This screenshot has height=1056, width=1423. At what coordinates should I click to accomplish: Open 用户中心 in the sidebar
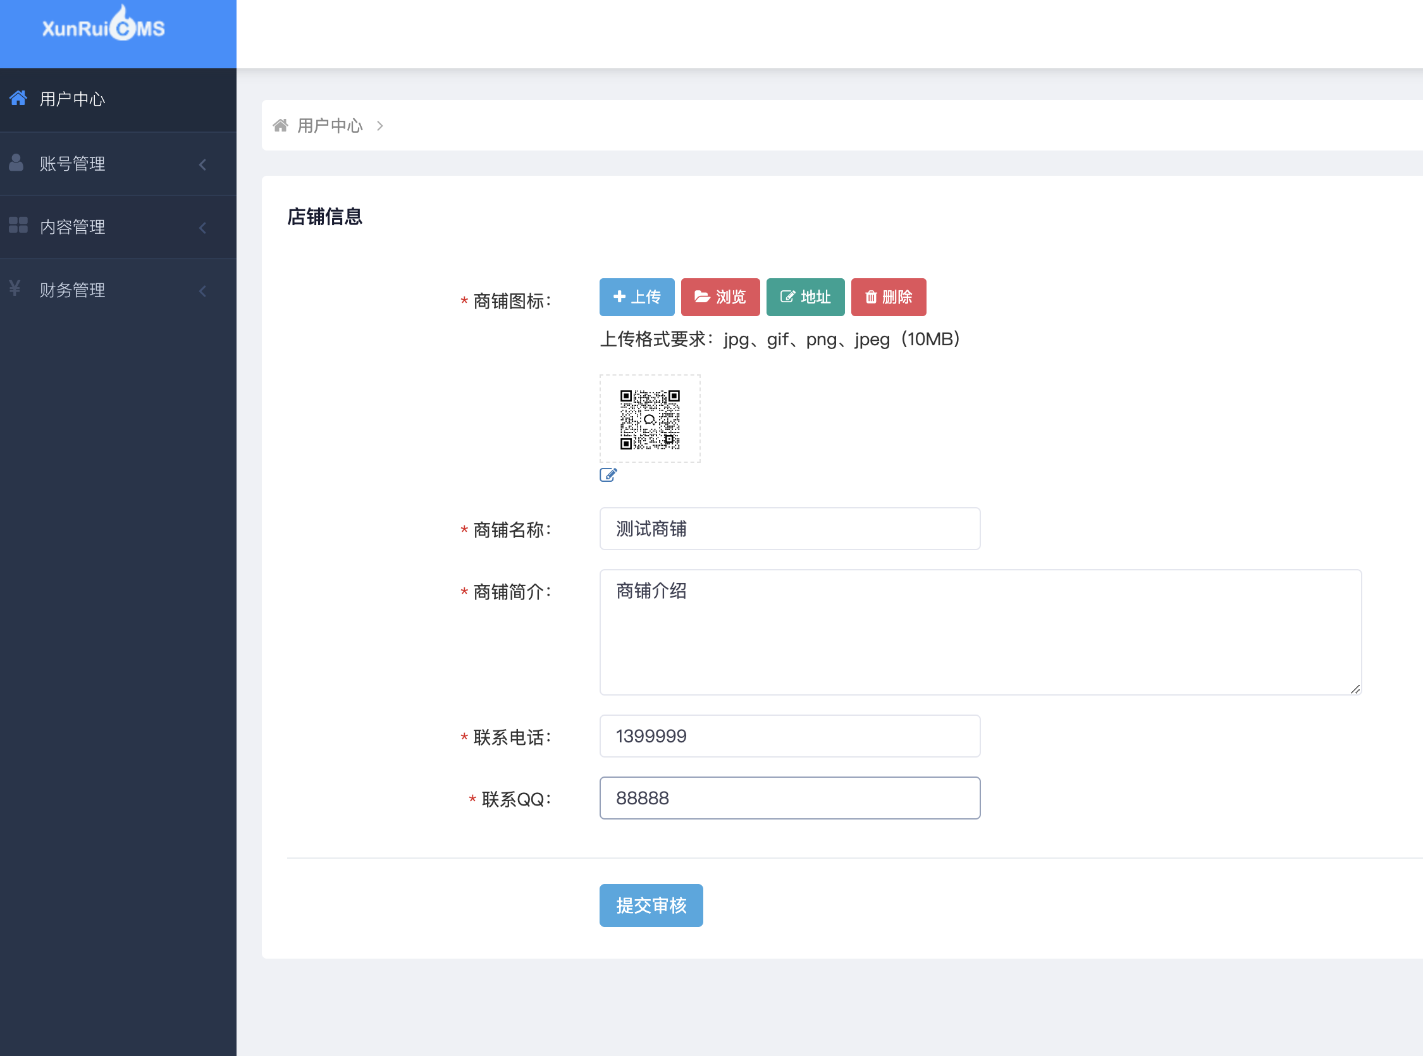(72, 99)
